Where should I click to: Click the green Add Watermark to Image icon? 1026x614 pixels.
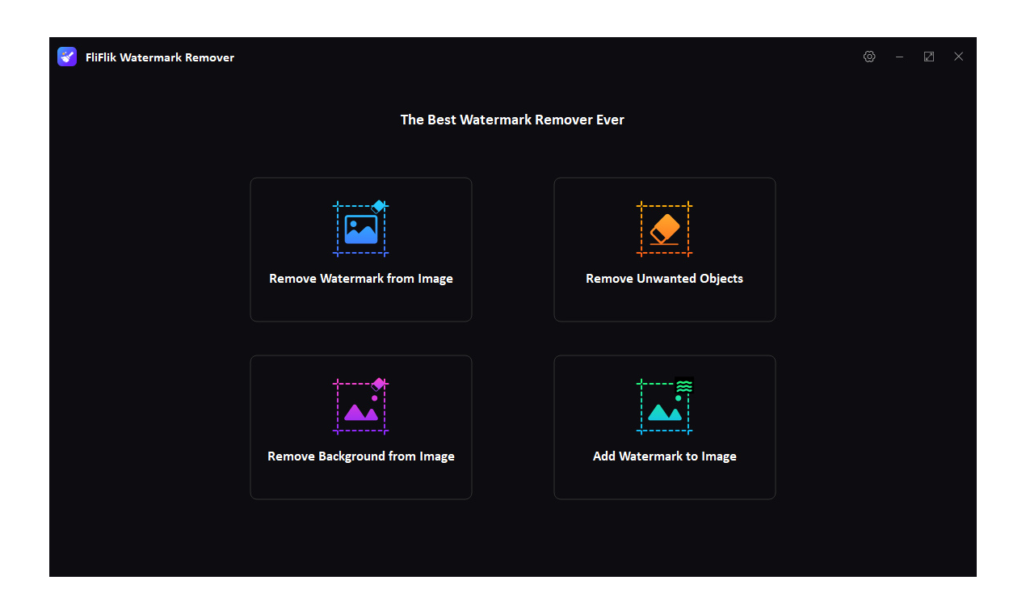click(x=665, y=406)
